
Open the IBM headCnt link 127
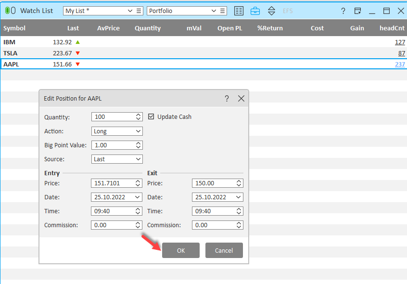tap(400, 42)
